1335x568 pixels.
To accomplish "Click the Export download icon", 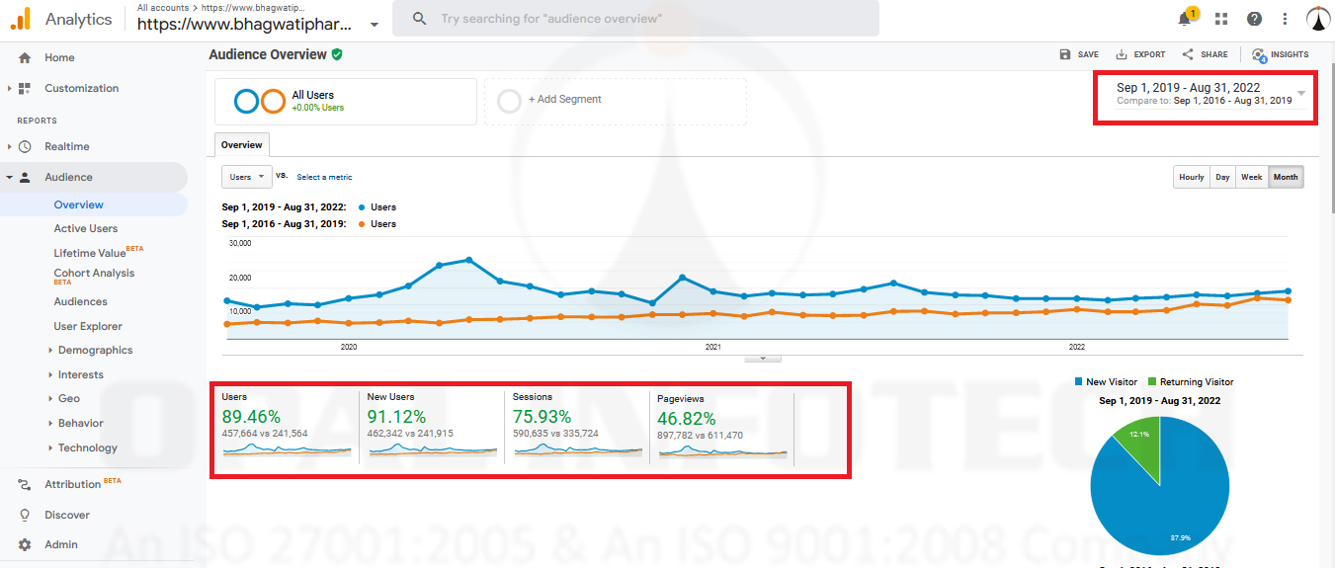I will [x=1122, y=54].
